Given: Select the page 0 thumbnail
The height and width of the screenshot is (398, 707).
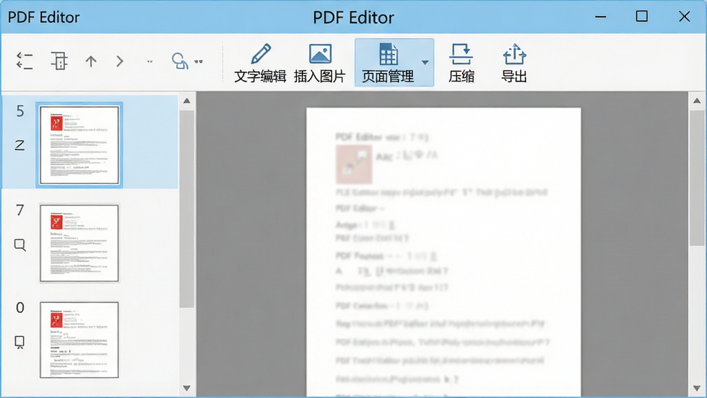Looking at the screenshot, I should tap(79, 340).
